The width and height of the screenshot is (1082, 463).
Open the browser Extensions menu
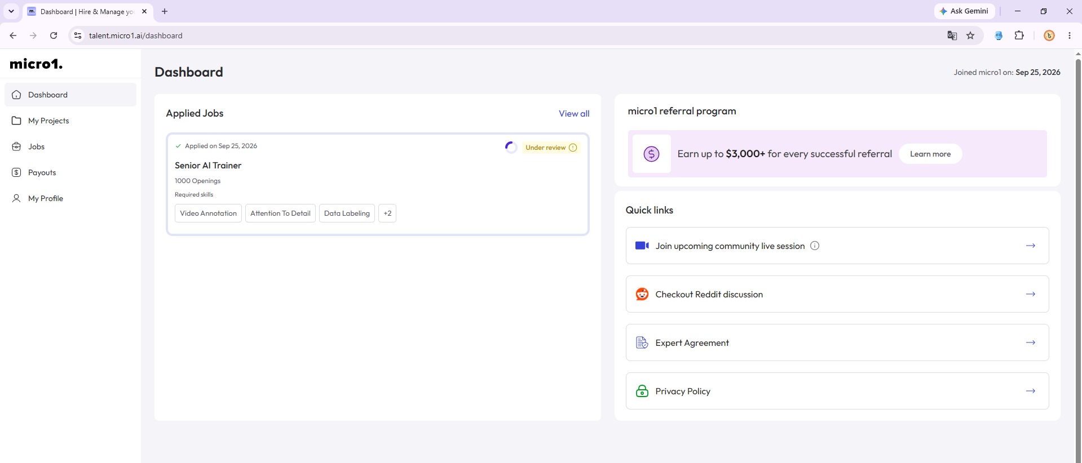point(1019,35)
